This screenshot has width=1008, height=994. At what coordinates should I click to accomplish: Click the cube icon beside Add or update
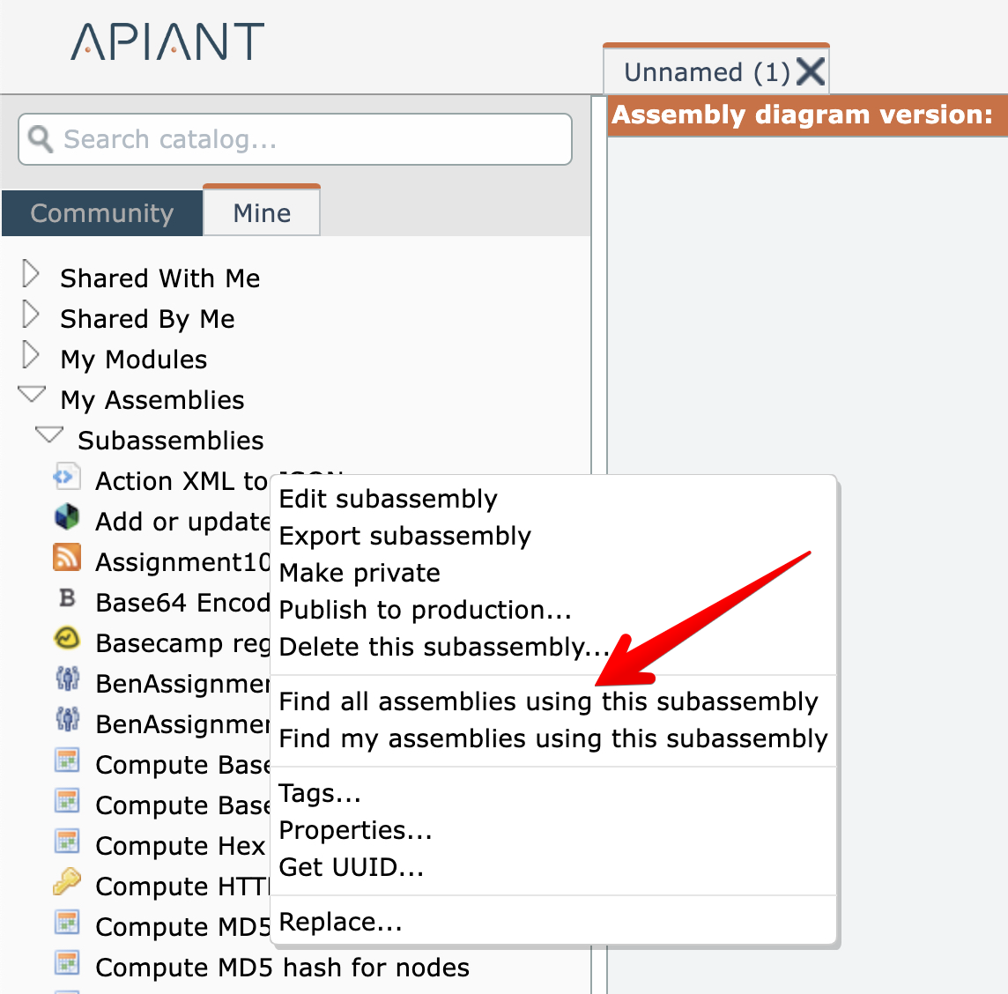coord(67,517)
